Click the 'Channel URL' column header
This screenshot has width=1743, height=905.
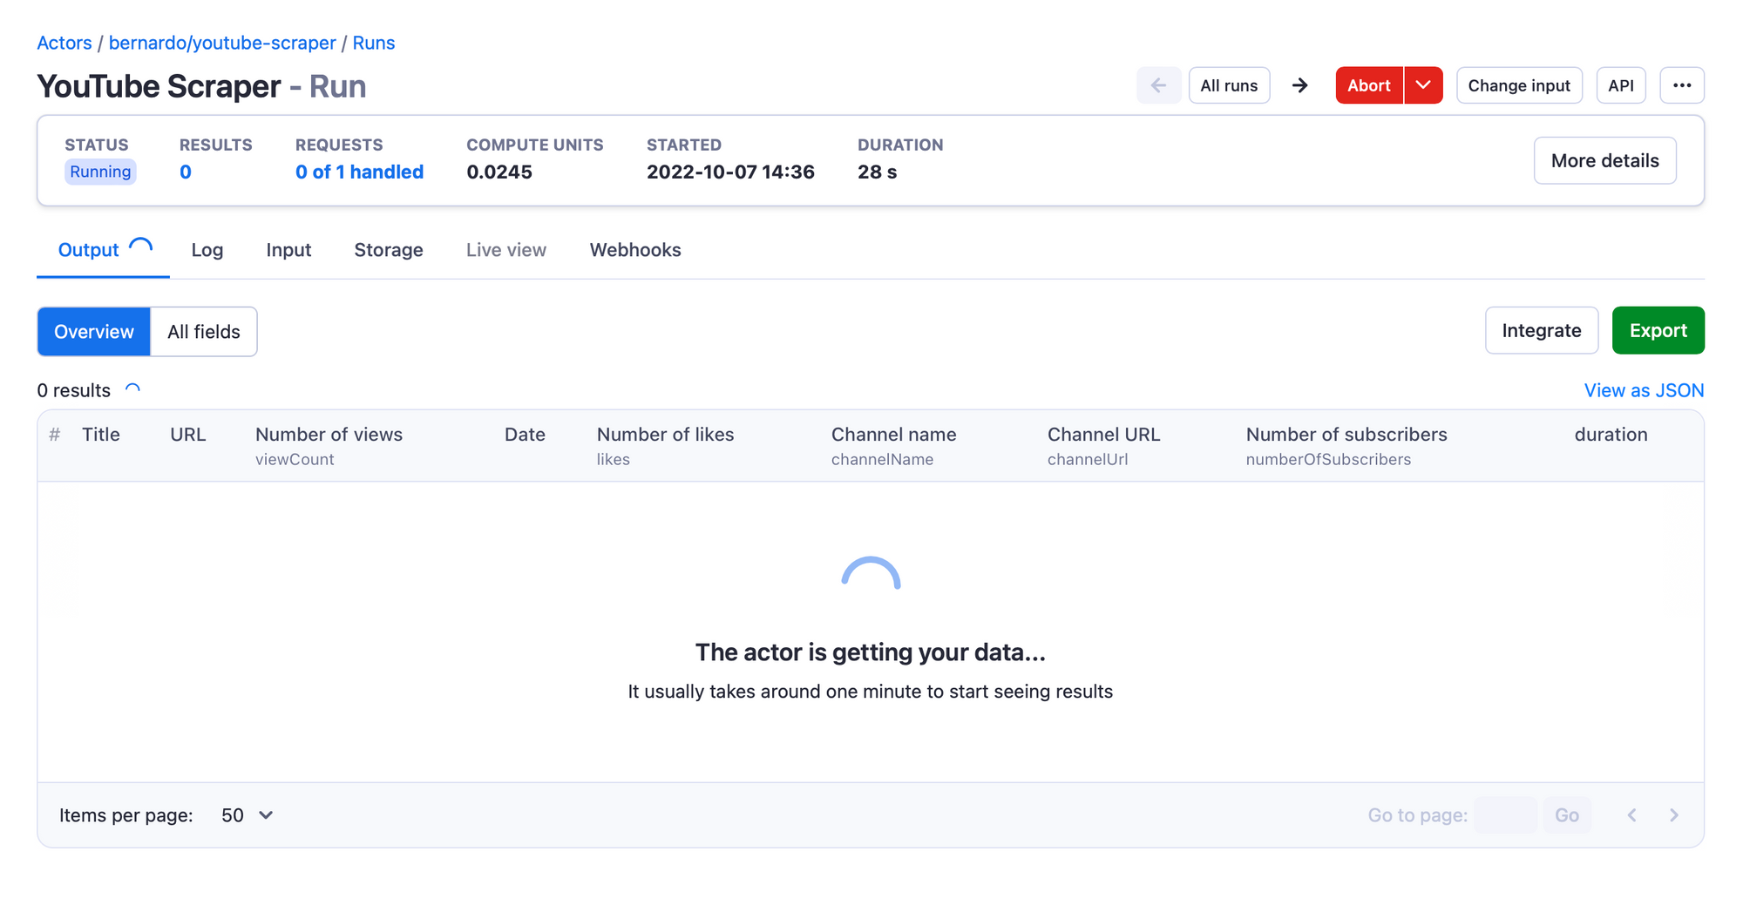click(1103, 435)
